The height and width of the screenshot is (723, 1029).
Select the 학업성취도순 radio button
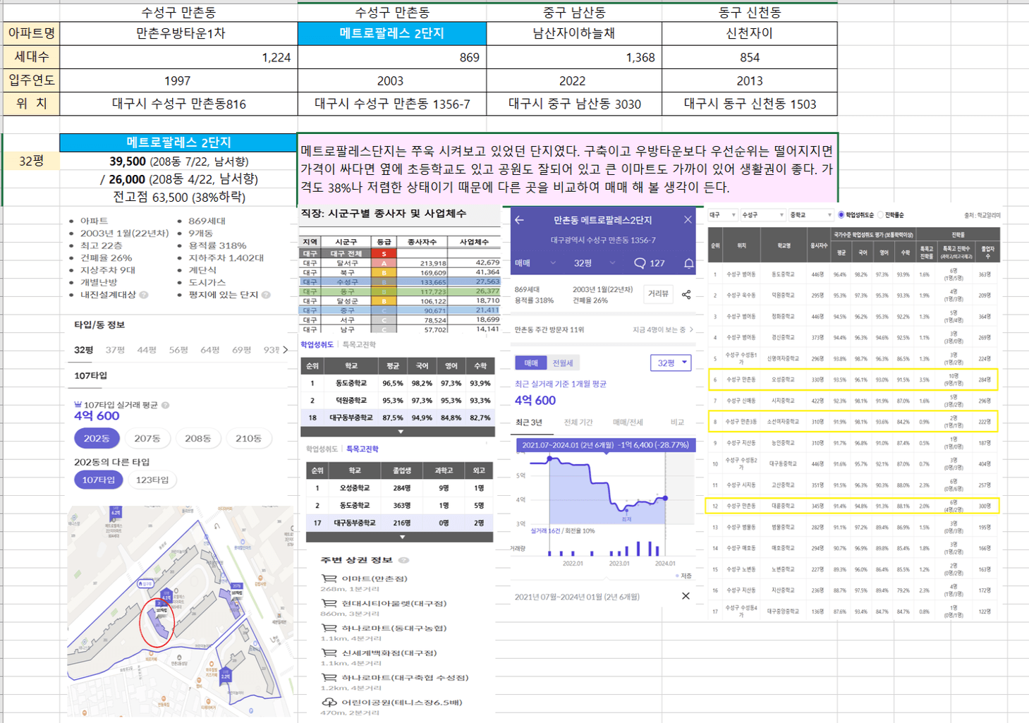841,215
